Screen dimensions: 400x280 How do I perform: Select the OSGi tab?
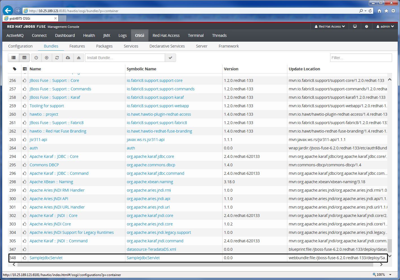pos(140,35)
